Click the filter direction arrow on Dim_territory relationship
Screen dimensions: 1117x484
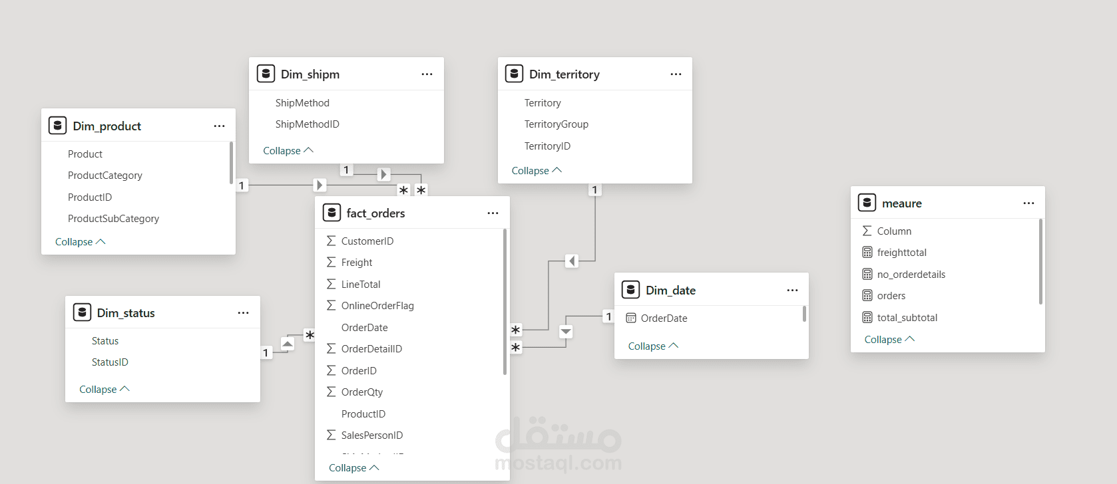pyautogui.click(x=572, y=261)
